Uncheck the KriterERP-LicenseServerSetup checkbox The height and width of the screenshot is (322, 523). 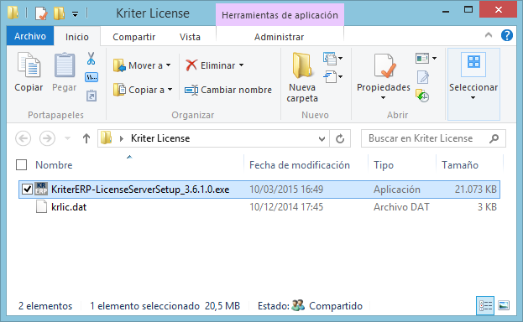coord(27,189)
